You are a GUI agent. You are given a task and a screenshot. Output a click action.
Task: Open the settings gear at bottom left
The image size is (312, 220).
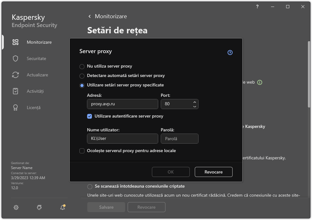point(16,207)
